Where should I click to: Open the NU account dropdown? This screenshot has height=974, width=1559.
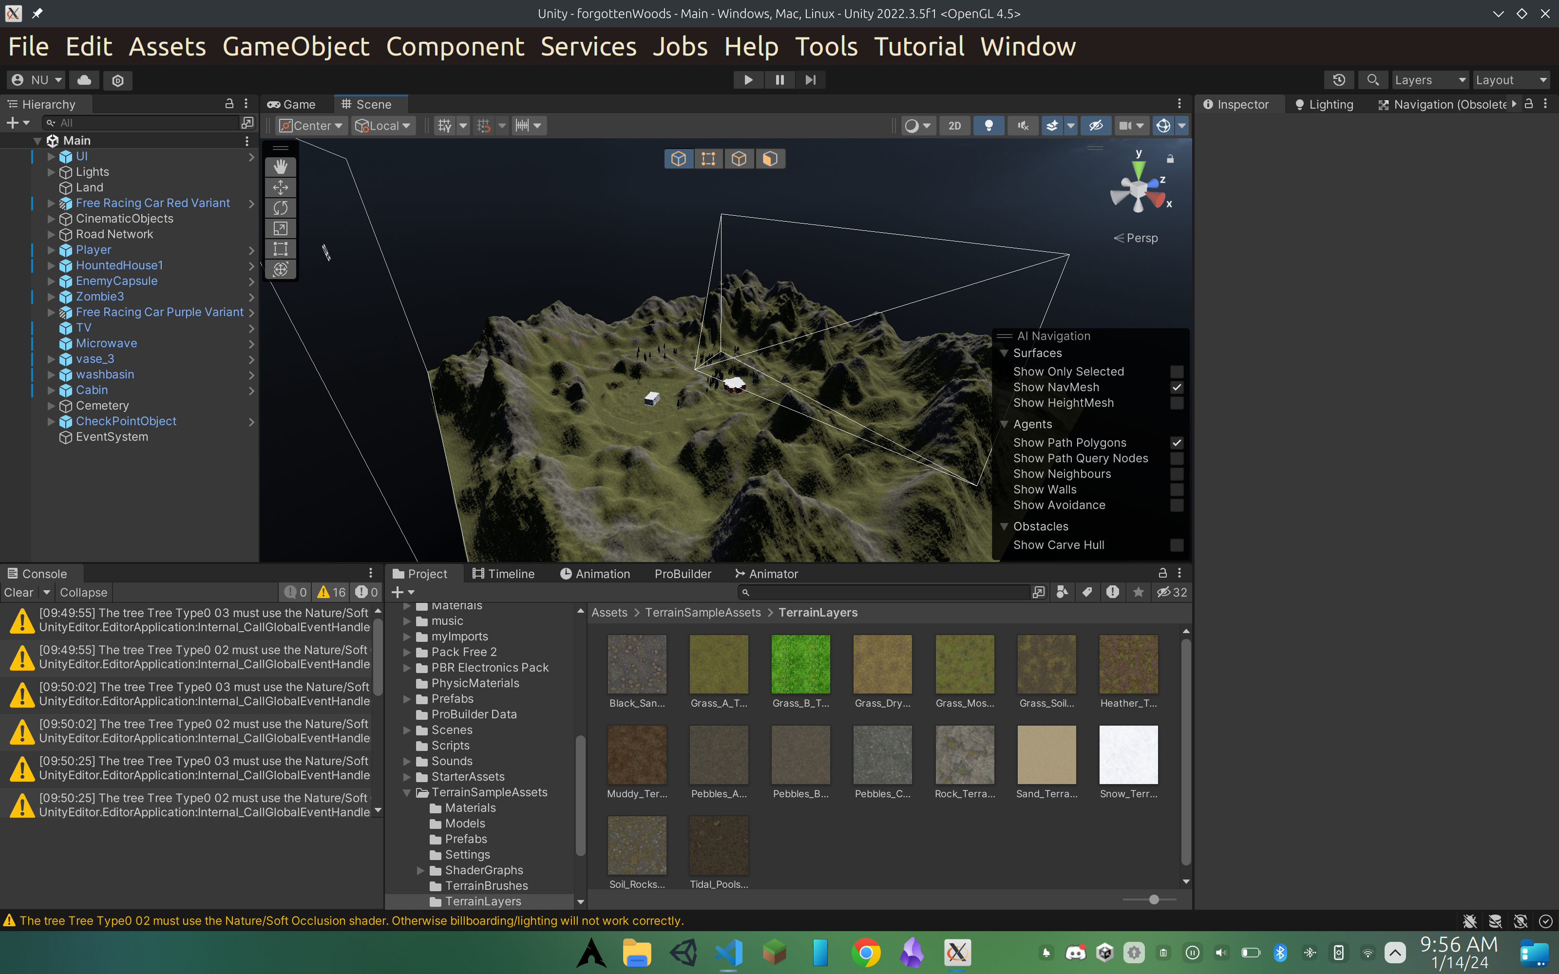point(36,80)
